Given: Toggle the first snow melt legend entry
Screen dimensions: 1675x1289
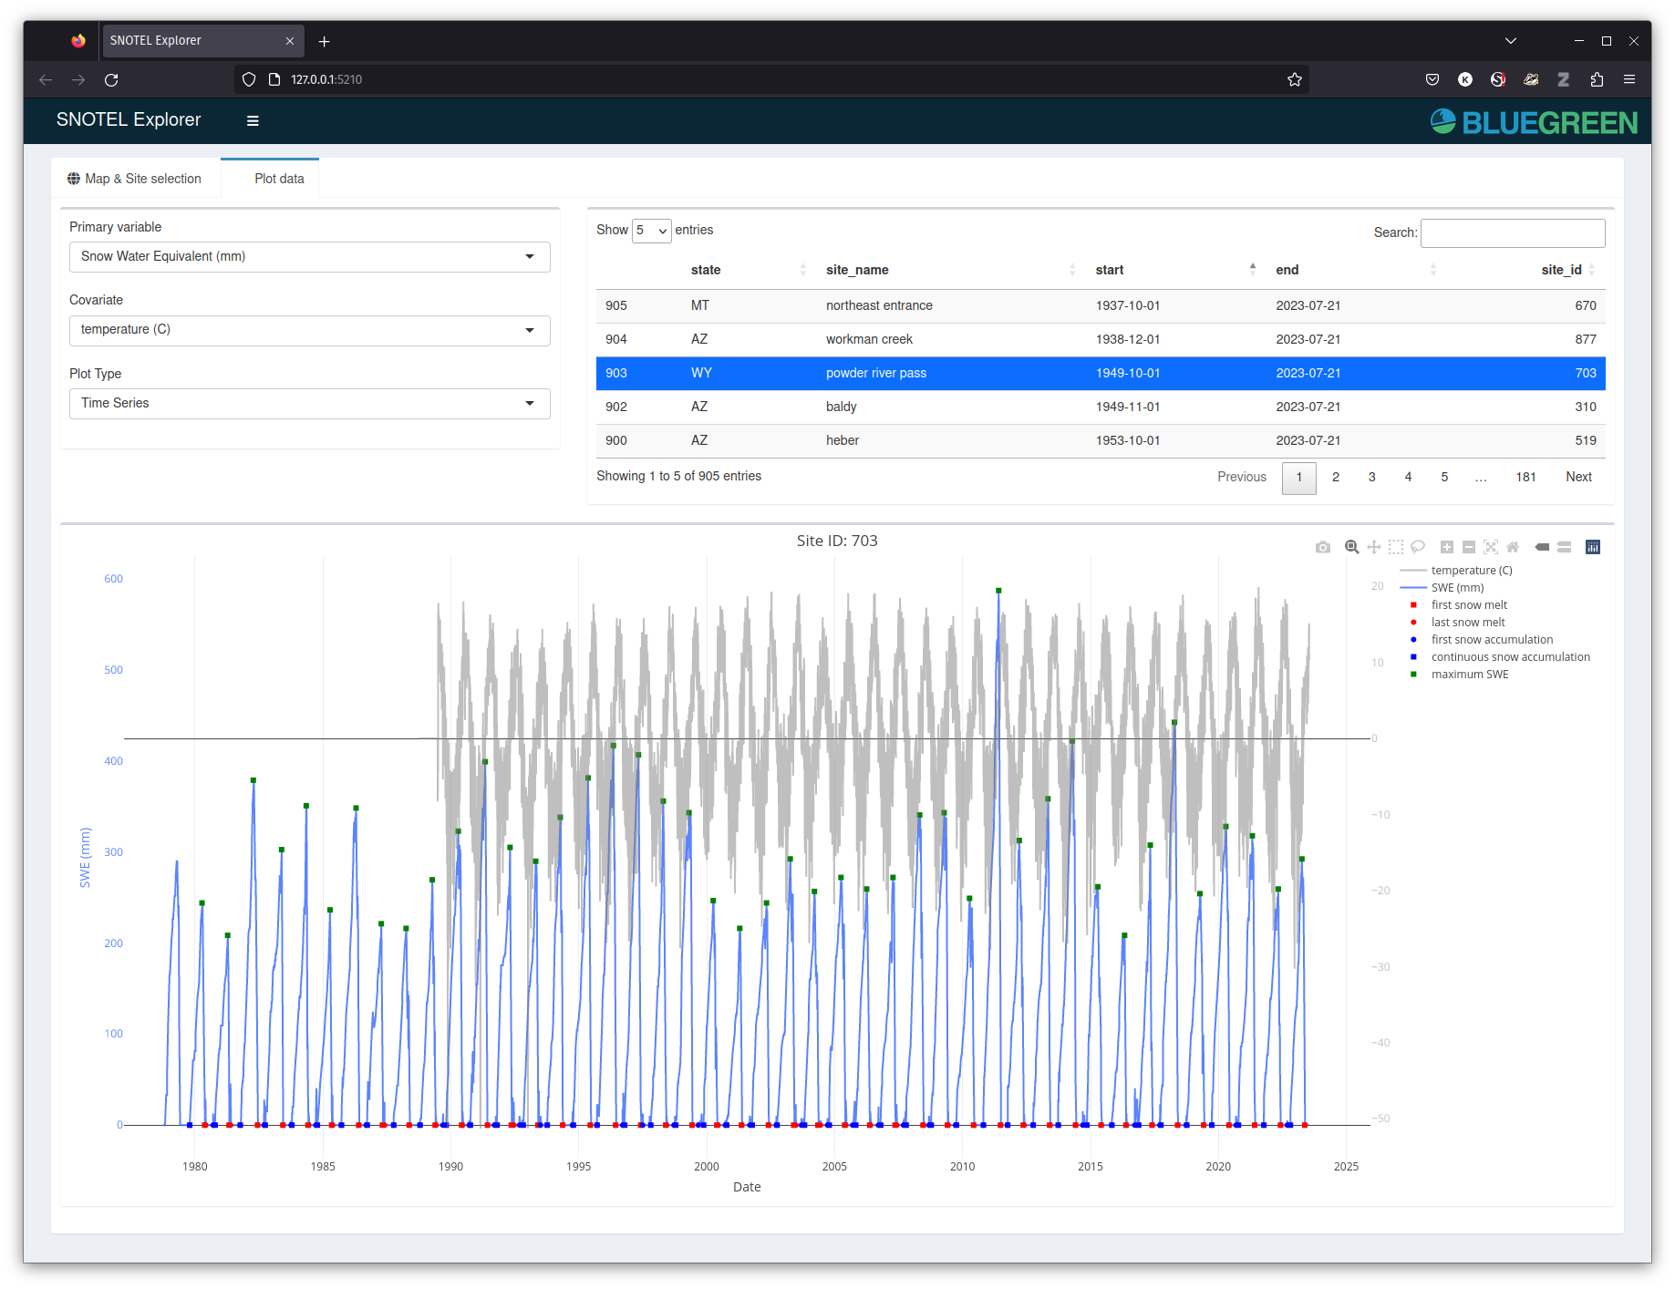Looking at the screenshot, I should click(1469, 604).
